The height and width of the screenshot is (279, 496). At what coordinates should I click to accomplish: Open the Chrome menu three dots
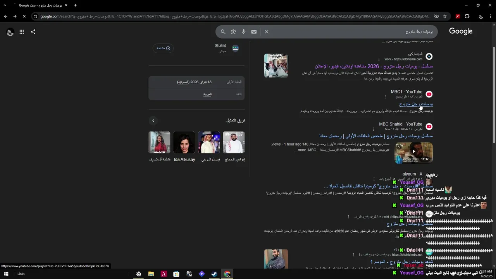[491, 16]
